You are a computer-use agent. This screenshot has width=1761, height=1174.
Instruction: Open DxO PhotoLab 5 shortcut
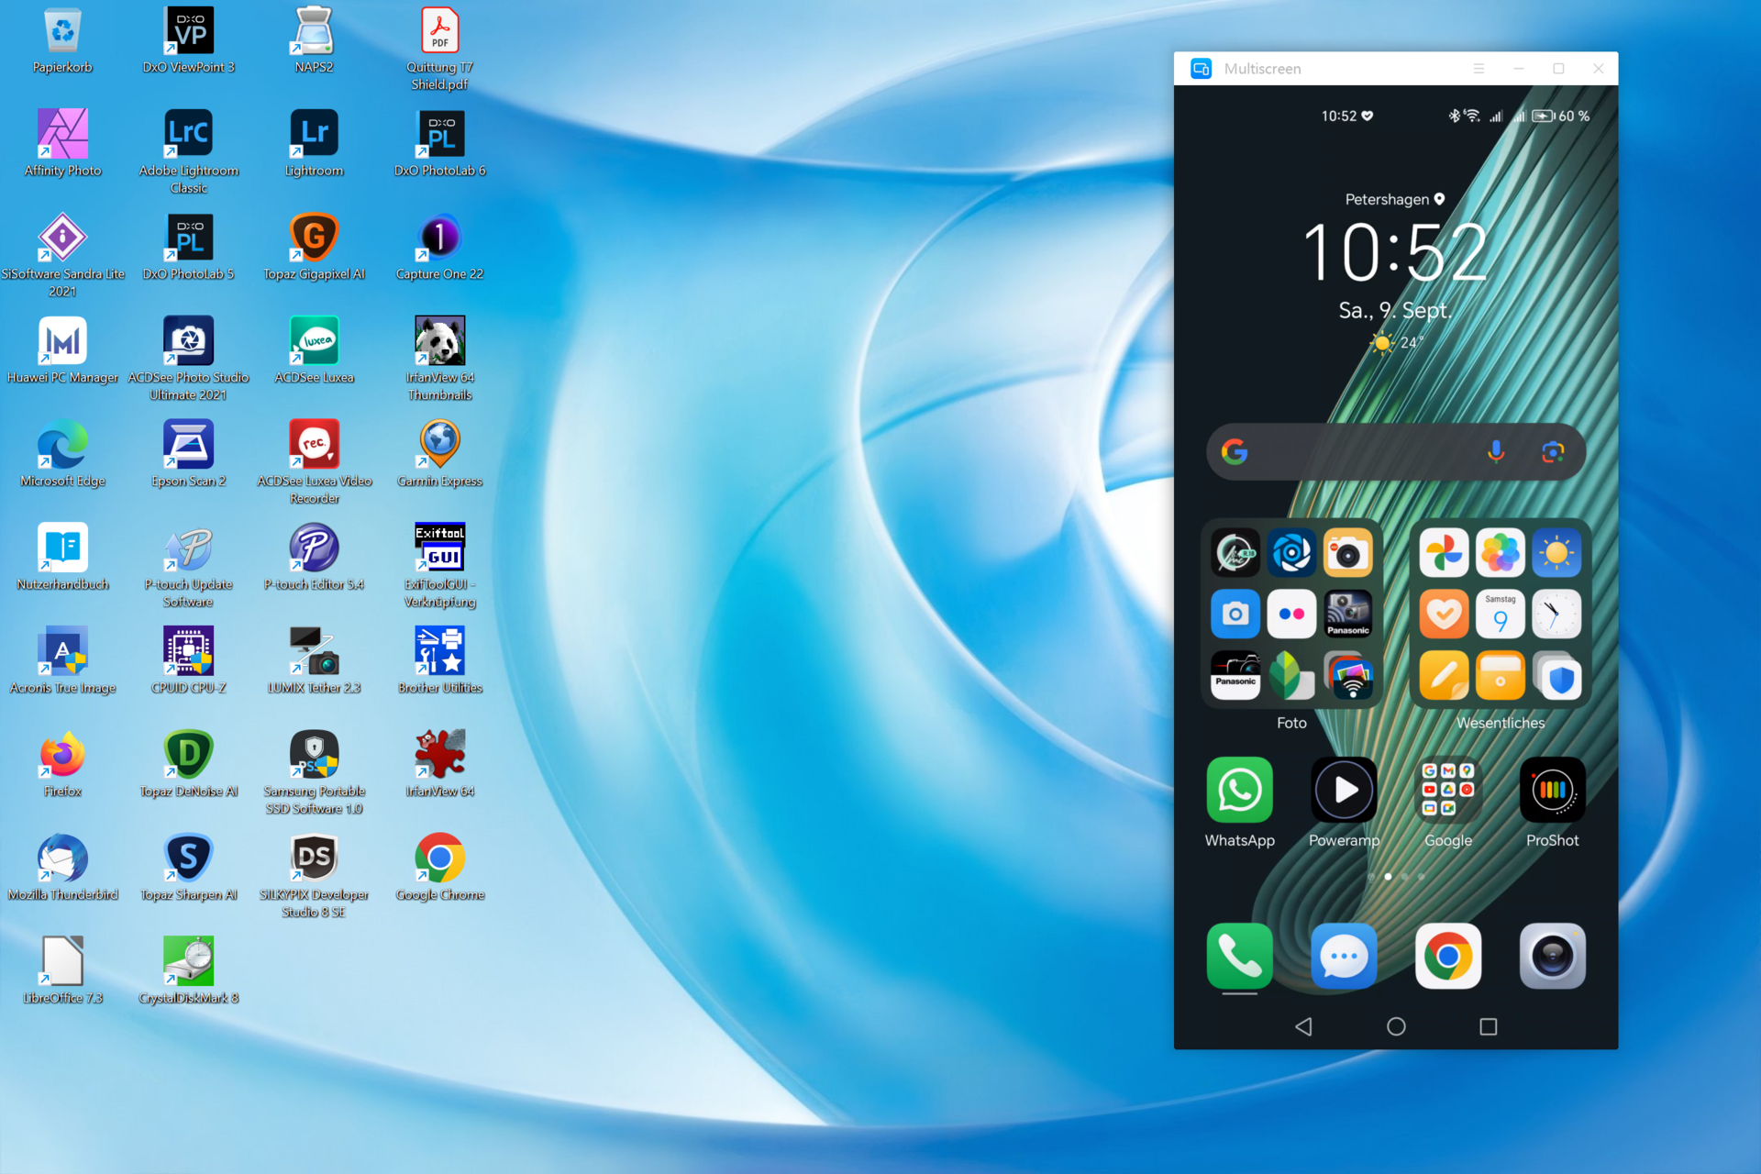click(189, 238)
